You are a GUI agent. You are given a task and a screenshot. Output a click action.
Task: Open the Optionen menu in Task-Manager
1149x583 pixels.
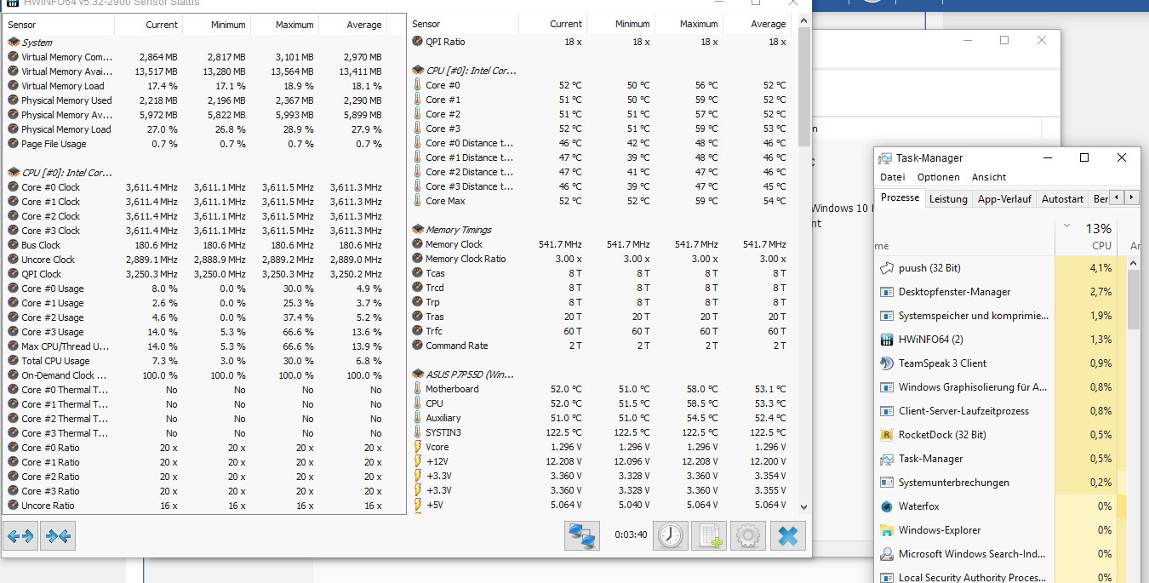(938, 177)
